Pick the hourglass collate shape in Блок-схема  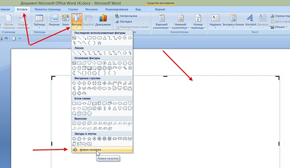[104, 109]
